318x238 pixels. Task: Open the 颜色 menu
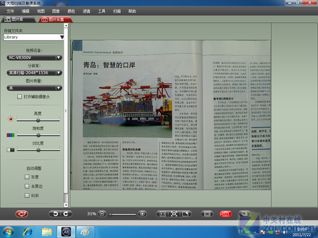pyautogui.click(x=71, y=11)
